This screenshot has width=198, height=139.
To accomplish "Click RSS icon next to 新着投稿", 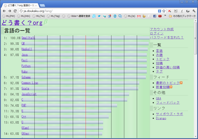I will (171, 87).
